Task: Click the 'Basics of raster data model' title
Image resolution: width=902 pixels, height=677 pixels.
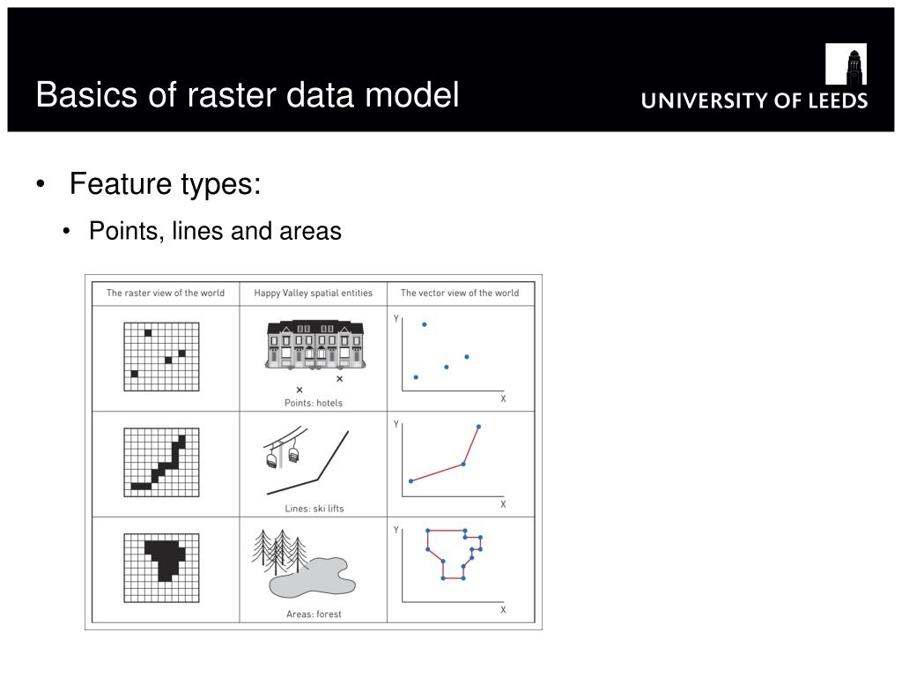Action: 248,94
